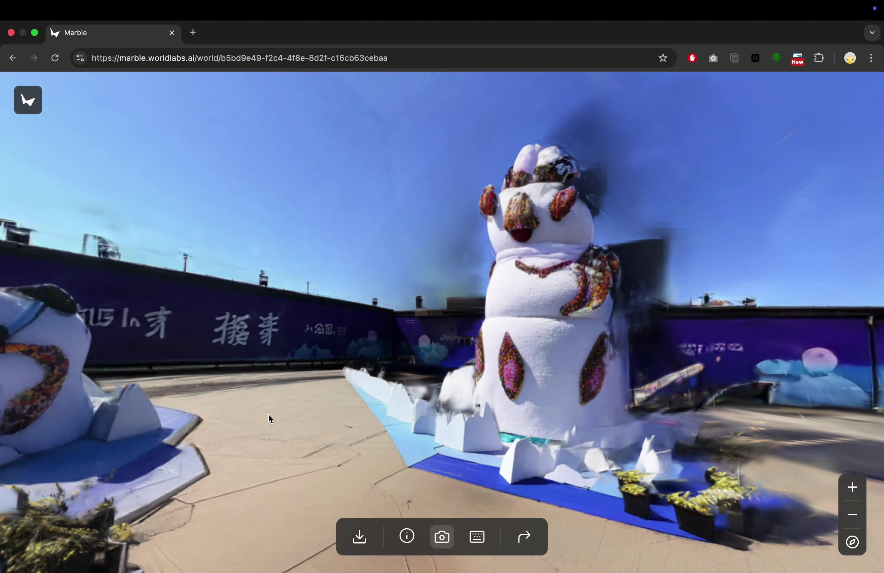Toggle the ad blocker hand extension

pos(692,58)
